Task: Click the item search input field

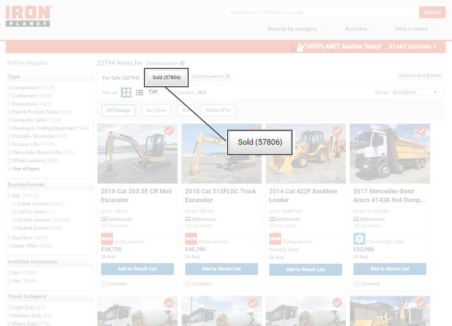Action: click(x=322, y=12)
